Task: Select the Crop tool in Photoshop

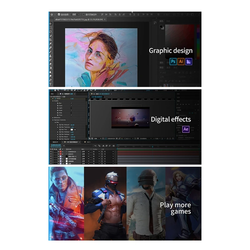Action: [x=51, y=40]
